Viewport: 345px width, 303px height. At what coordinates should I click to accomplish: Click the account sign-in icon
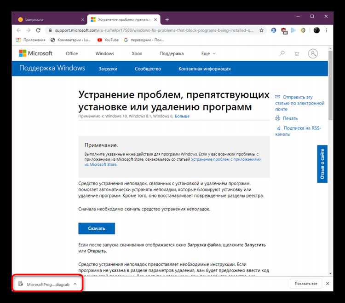(x=313, y=53)
